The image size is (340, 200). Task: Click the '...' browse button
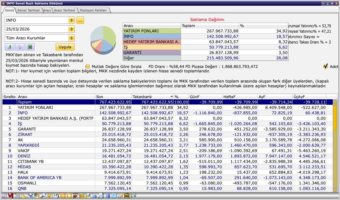coord(80,20)
